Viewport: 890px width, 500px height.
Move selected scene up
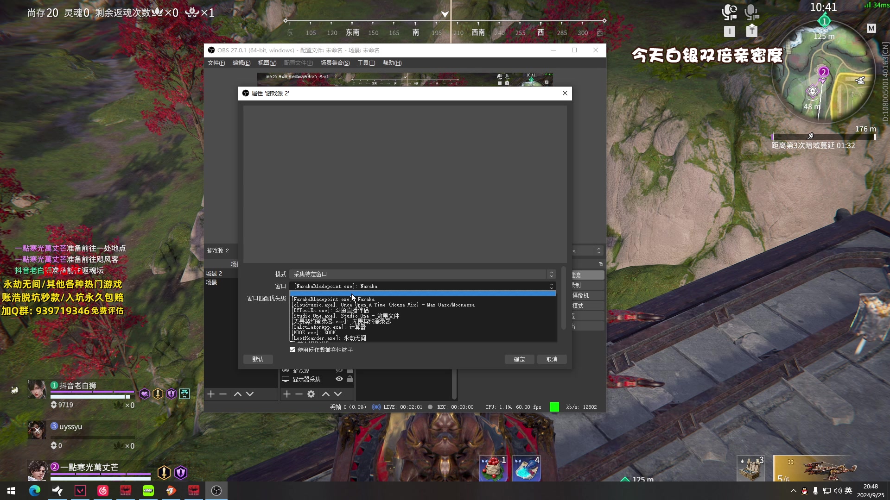pyautogui.click(x=237, y=394)
